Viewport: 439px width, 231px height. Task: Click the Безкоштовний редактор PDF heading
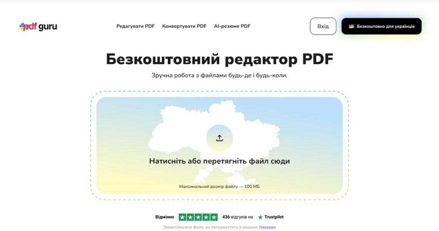coord(219,59)
